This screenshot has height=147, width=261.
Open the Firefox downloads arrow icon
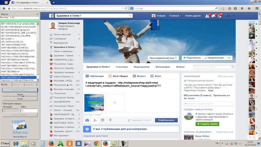242,8
